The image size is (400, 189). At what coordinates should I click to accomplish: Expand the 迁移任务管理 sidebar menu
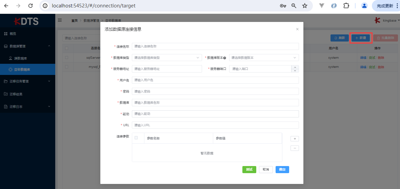(x=27, y=81)
